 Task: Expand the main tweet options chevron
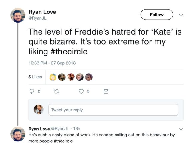[180, 15]
